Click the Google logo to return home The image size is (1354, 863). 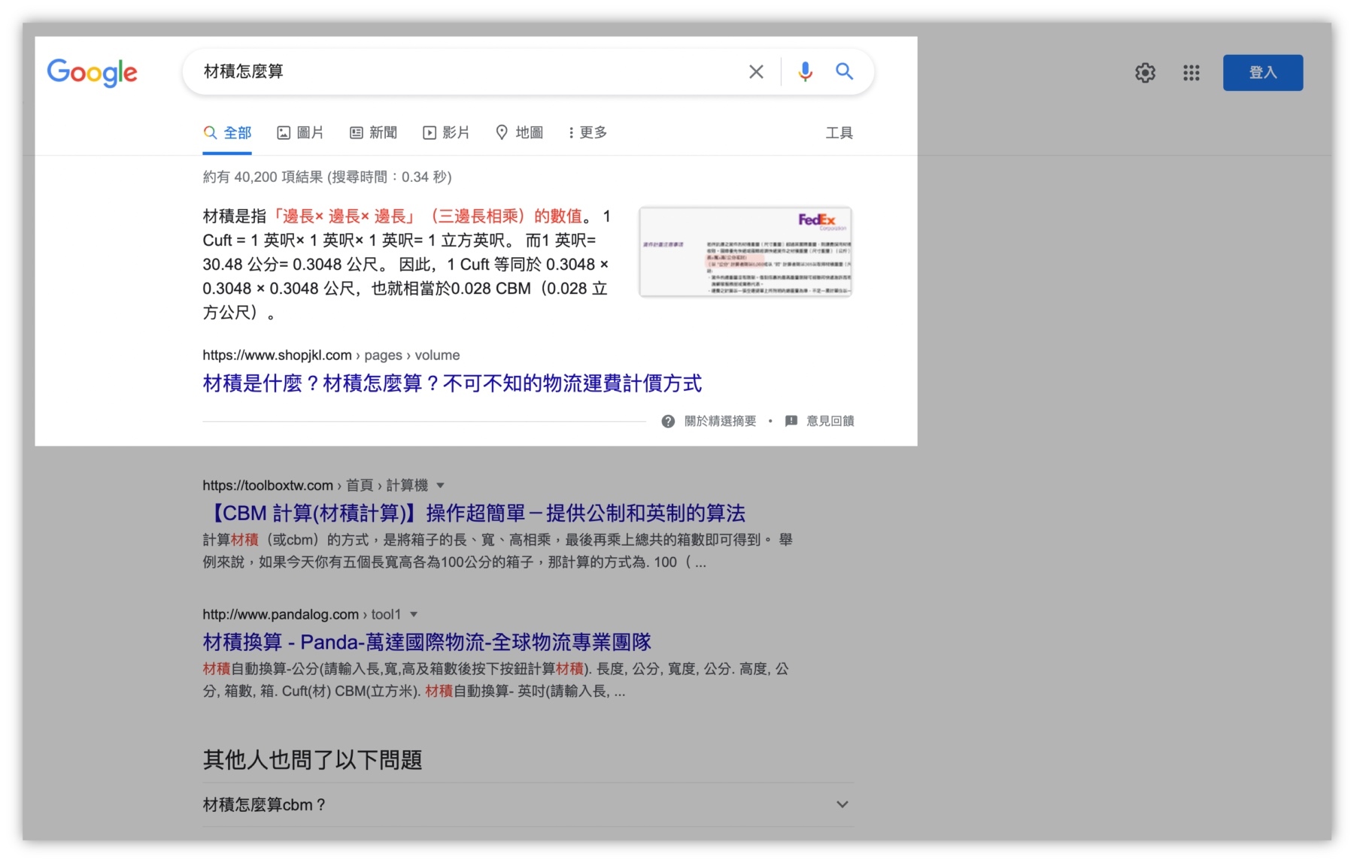tap(92, 73)
